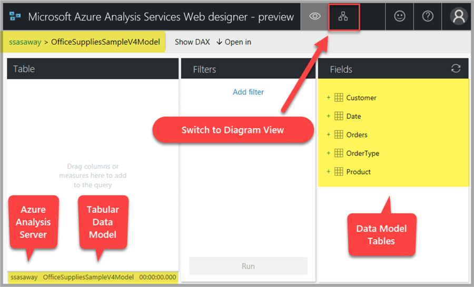Click the Web designer preview title text
The width and height of the screenshot is (474, 287).
point(161,17)
